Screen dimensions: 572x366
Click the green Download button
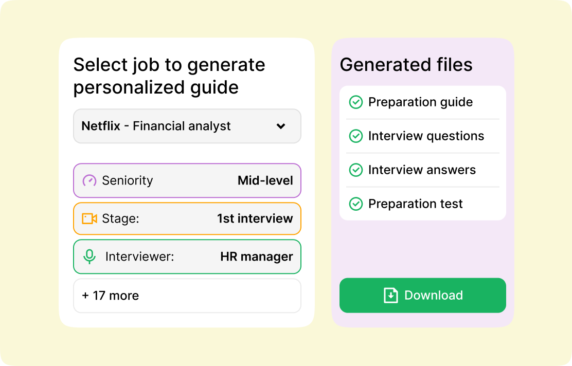coord(423,295)
